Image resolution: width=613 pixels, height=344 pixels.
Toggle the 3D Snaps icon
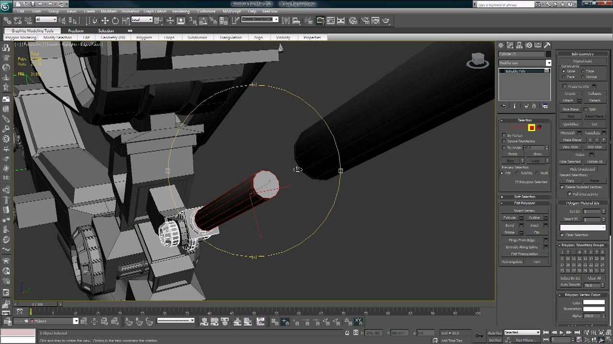click(193, 21)
